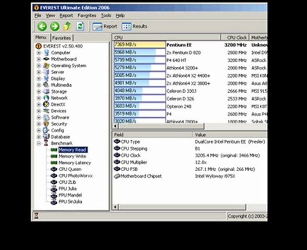Screen dimensions: 307x250
Task: Click the FPU Julia chip icon
Action: (54, 189)
